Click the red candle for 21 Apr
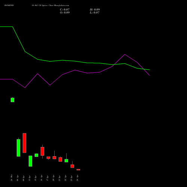The width and height of the screenshot is (187, 187). [x=60, y=159]
